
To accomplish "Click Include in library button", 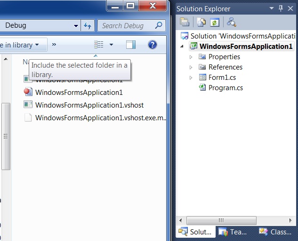I will (x=23, y=45).
